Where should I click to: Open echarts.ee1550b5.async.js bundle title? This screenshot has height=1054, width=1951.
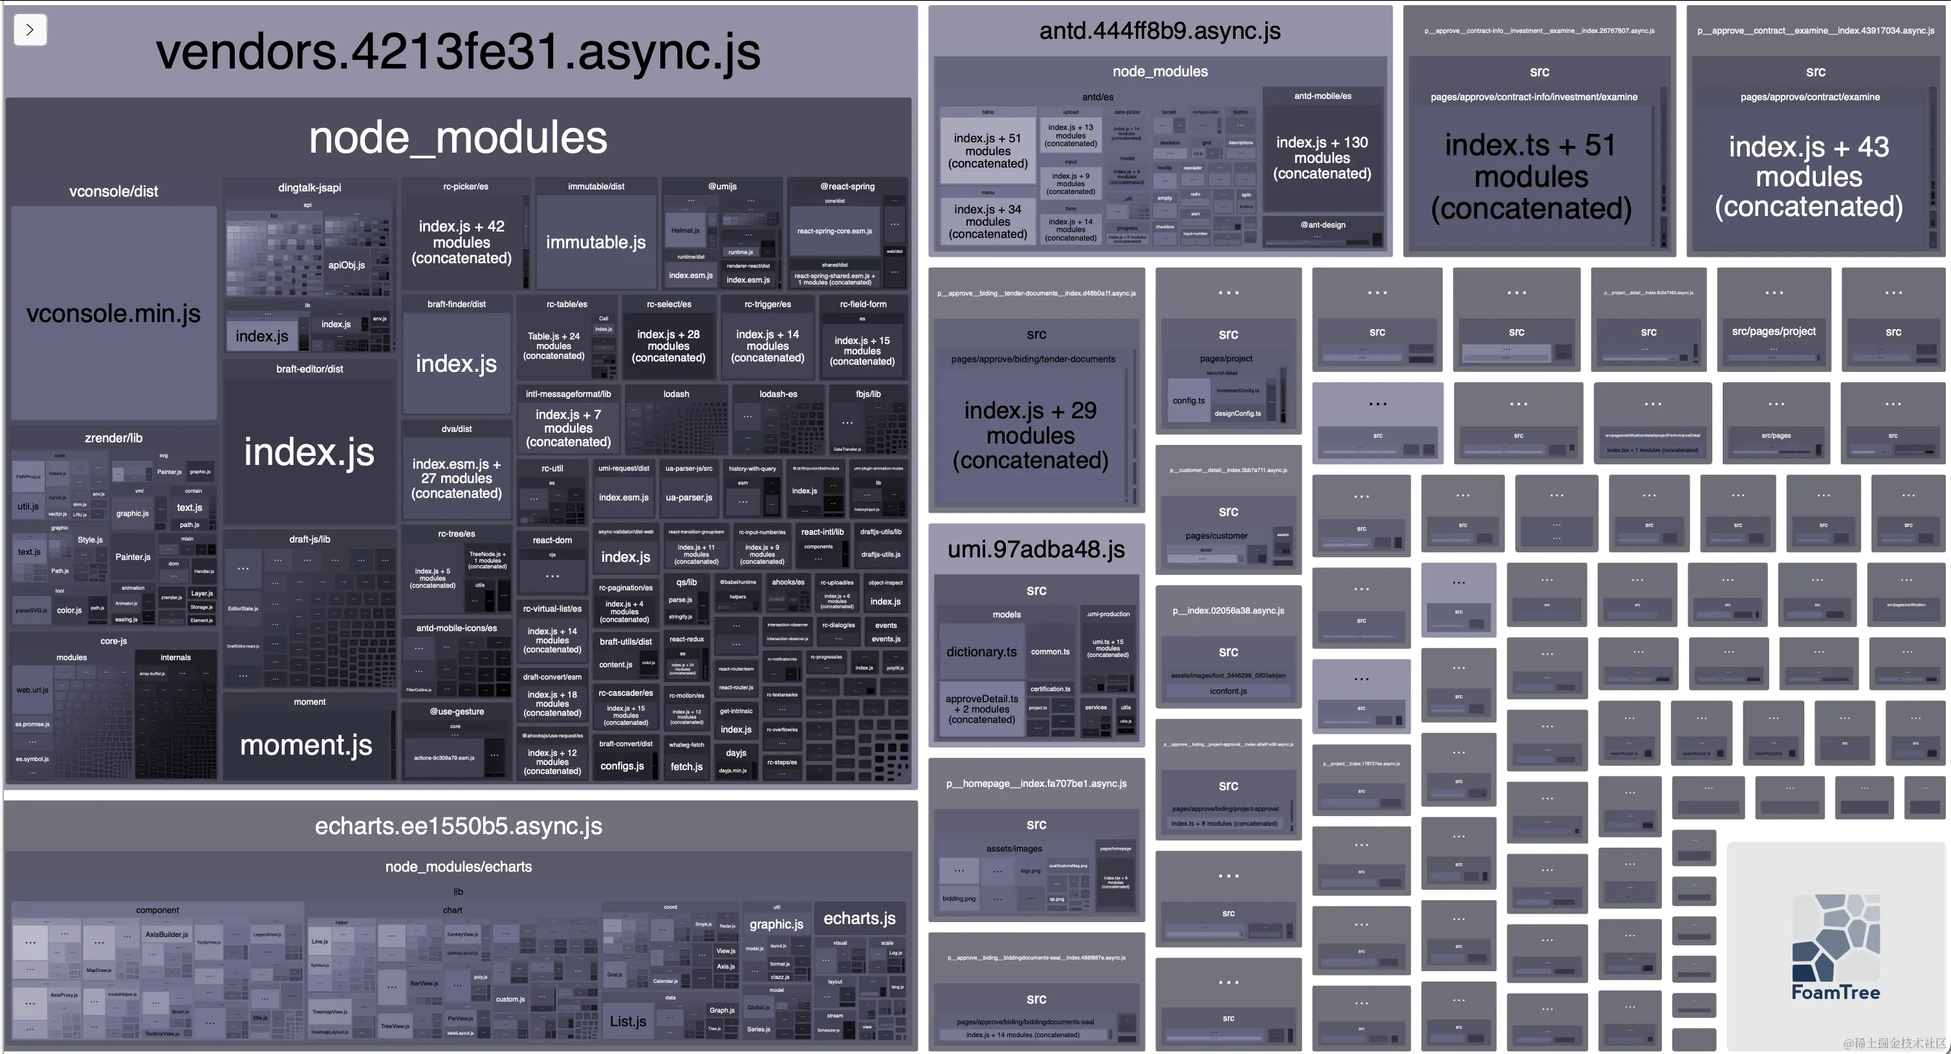pos(458,825)
